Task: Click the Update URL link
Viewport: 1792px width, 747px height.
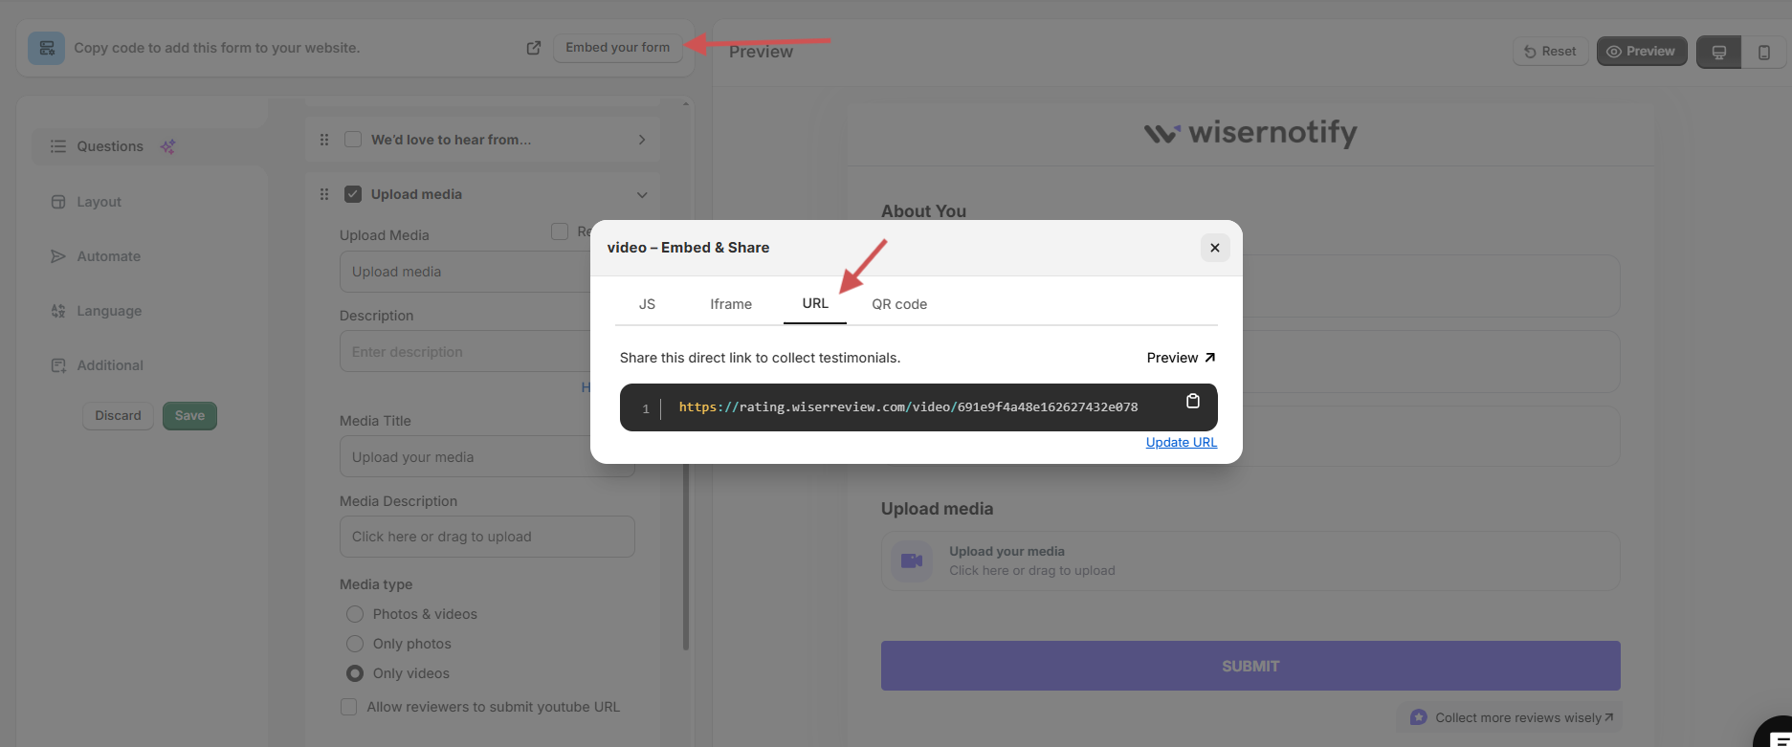Action: coord(1181,442)
